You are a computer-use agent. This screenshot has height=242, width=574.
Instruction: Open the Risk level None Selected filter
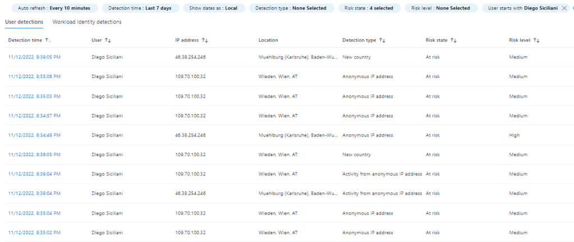(x=440, y=8)
